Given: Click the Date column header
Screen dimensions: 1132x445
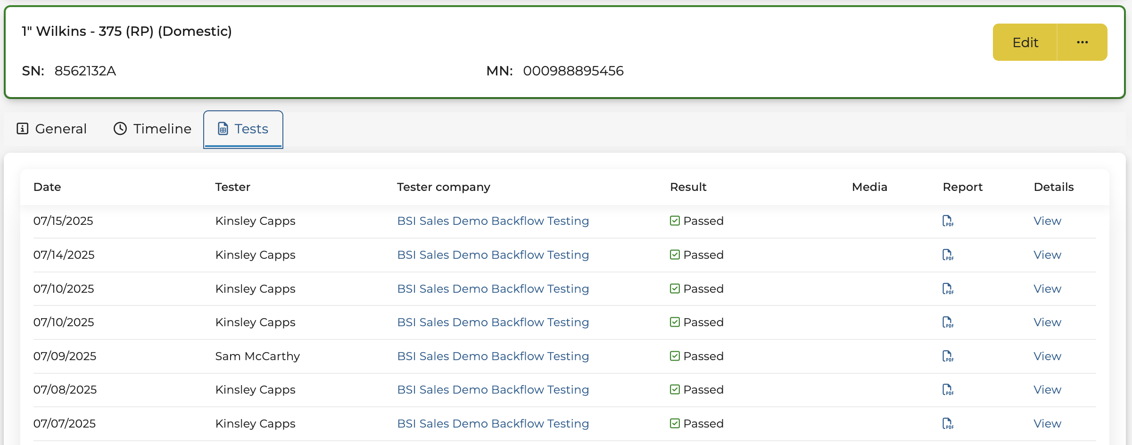Looking at the screenshot, I should pyautogui.click(x=47, y=187).
